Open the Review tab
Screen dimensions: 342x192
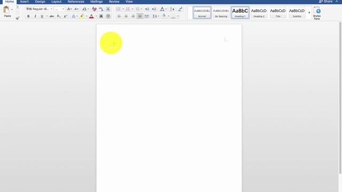coord(114,2)
